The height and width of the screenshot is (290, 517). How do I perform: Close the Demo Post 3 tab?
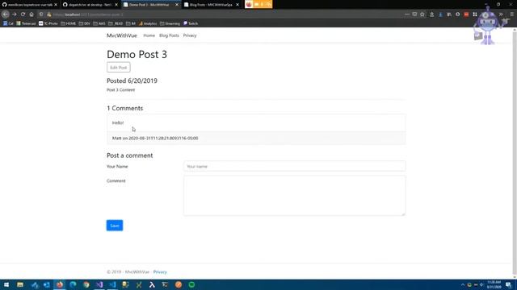coord(177,5)
